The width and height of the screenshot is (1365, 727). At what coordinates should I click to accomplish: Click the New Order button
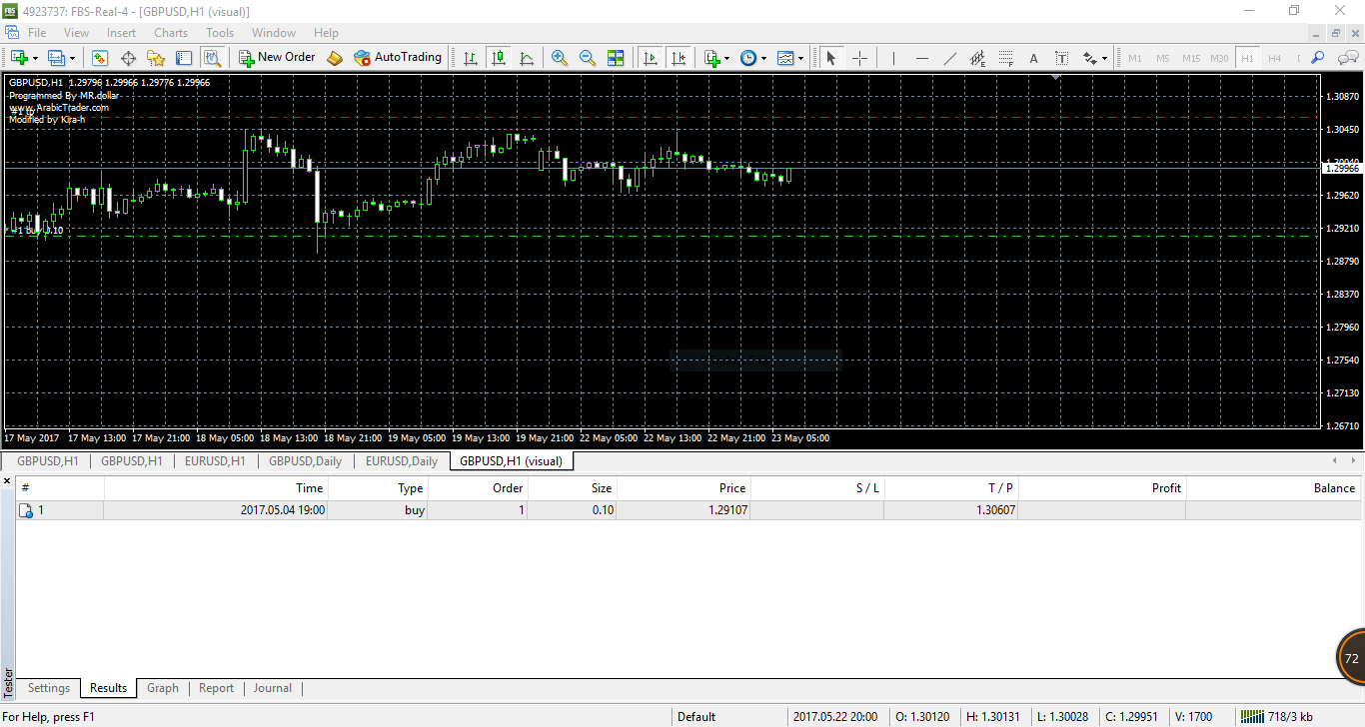click(277, 58)
